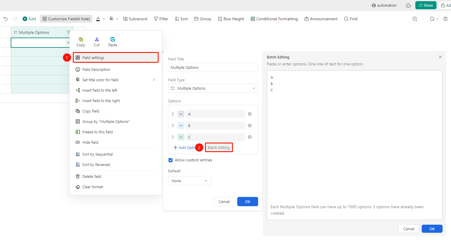The width and height of the screenshot is (451, 240).
Task: Click the Paste icon in context menu
Action: pos(113,39)
